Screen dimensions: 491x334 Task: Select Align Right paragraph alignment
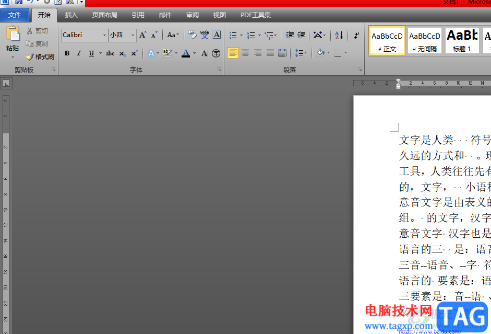click(258, 53)
